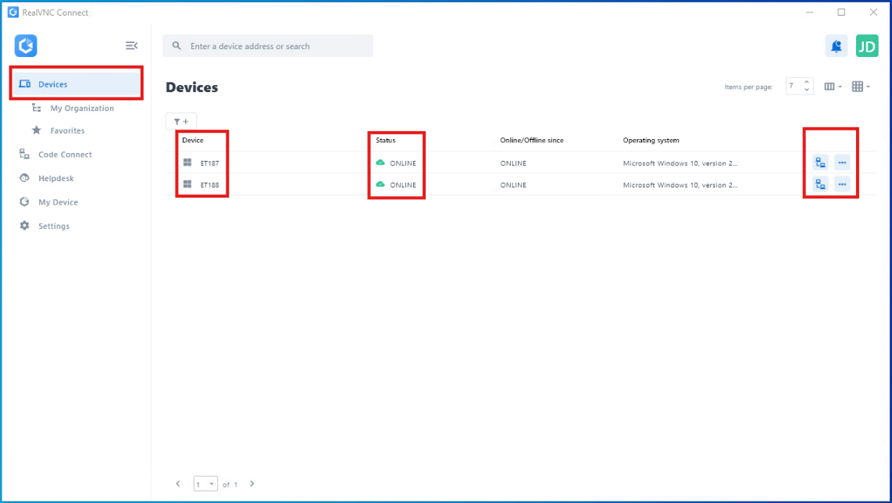
Task: Connect to device ET187 via its connect icon
Action: point(820,163)
